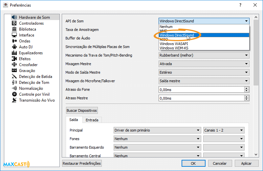This screenshot has width=263, height=171.
Task: Click the Restaurar Predefinições button
Action: (82, 163)
